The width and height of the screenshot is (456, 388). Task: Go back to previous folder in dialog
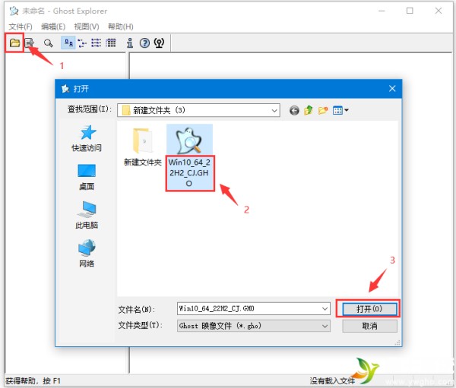[x=294, y=111]
